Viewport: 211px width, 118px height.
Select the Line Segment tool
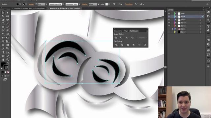coord(7,24)
